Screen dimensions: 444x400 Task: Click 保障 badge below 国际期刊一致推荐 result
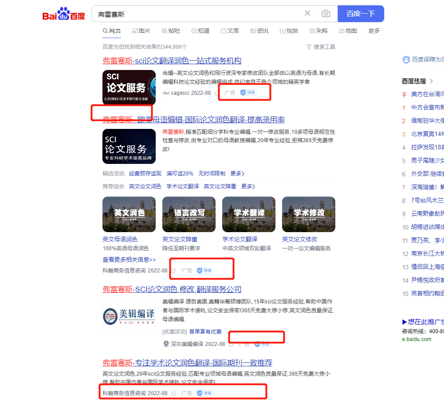(x=205, y=393)
